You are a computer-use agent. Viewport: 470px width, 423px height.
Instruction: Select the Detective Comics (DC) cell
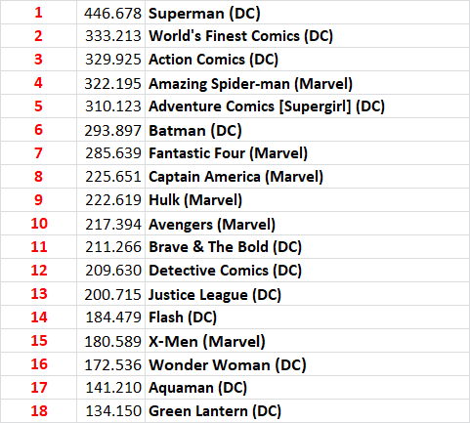pyautogui.click(x=307, y=271)
